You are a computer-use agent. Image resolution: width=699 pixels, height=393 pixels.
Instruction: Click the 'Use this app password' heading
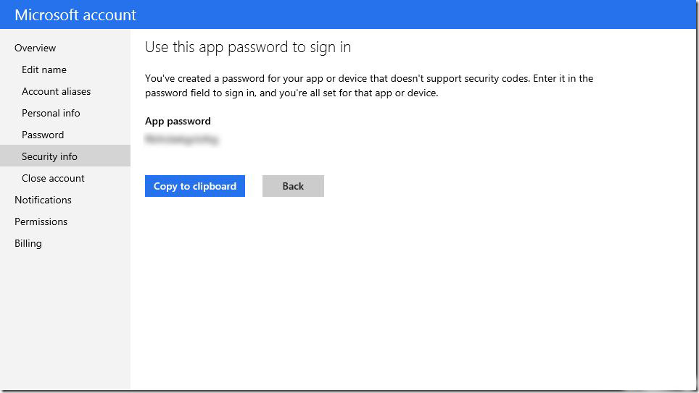(x=248, y=48)
